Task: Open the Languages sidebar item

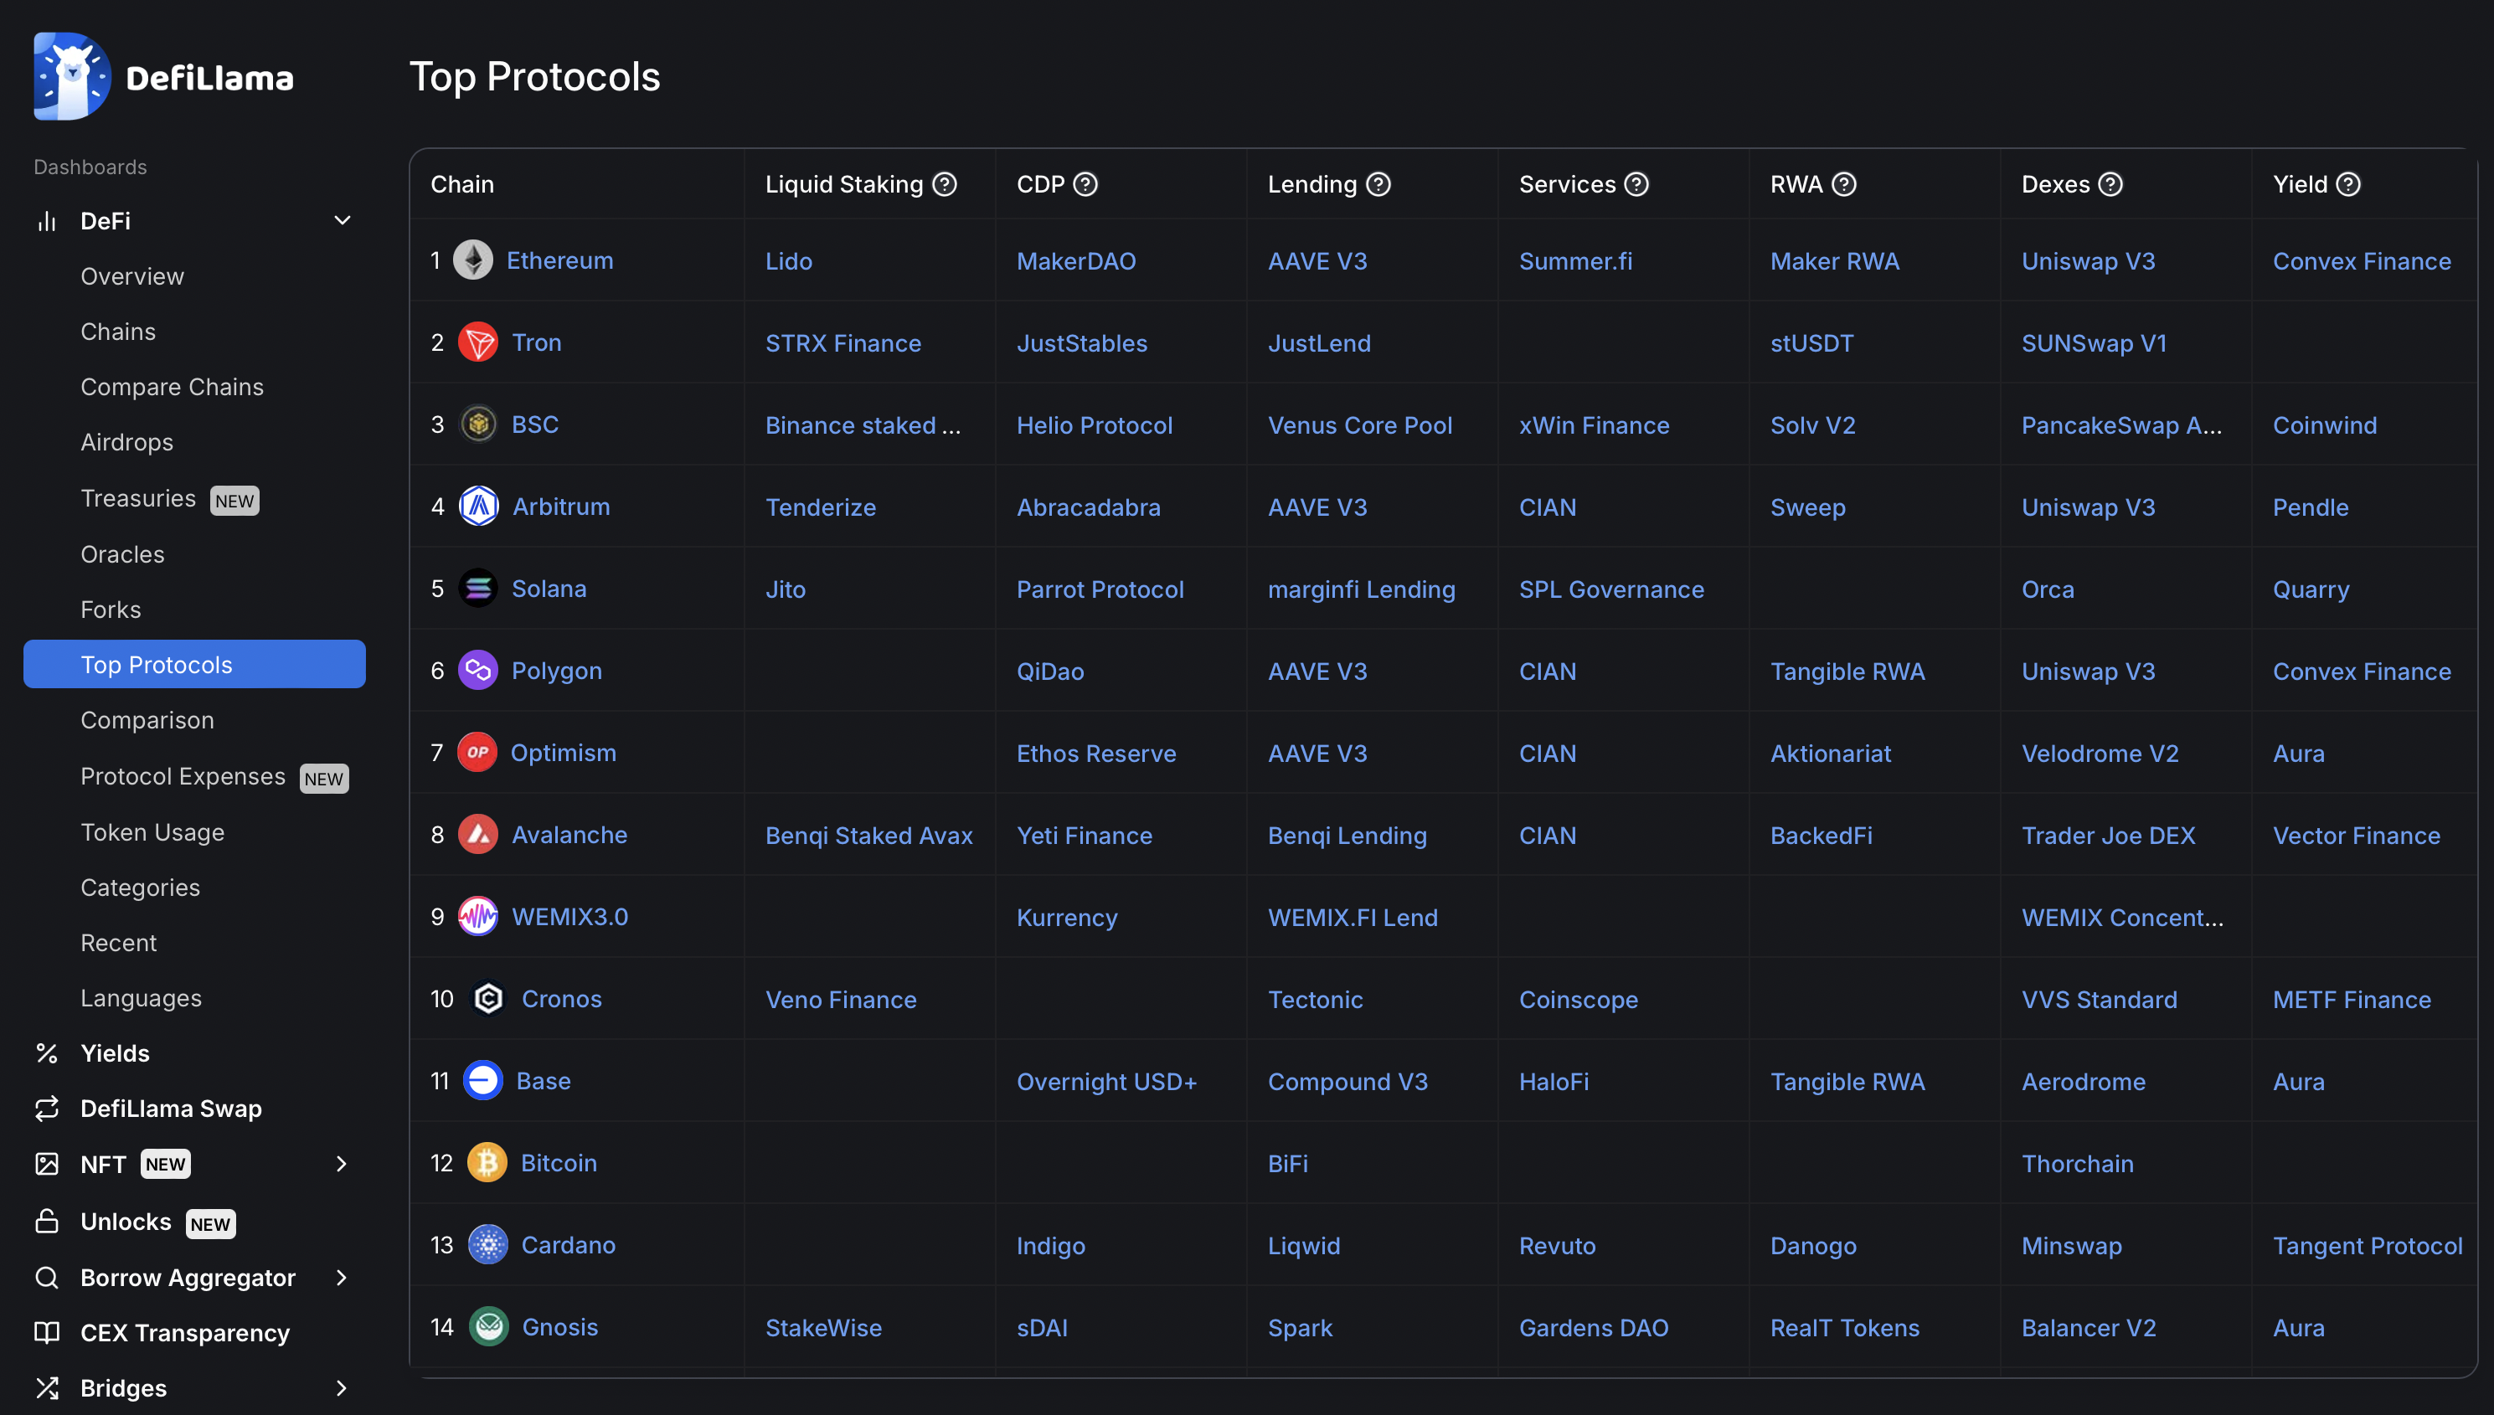Action: (x=141, y=998)
